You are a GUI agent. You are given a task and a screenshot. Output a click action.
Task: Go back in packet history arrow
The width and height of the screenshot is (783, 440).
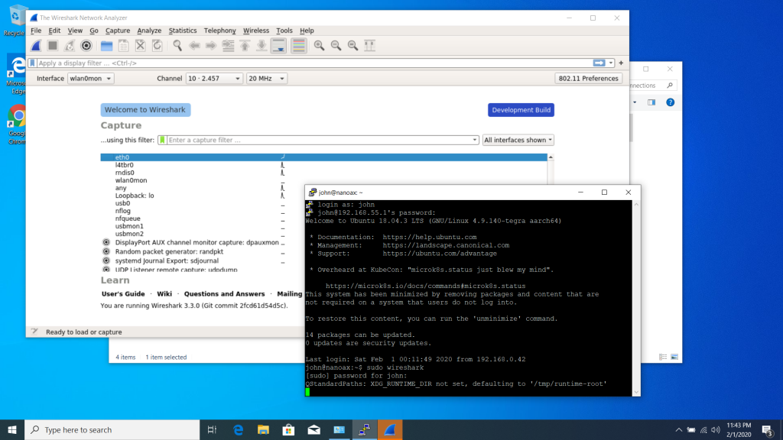[x=194, y=46]
